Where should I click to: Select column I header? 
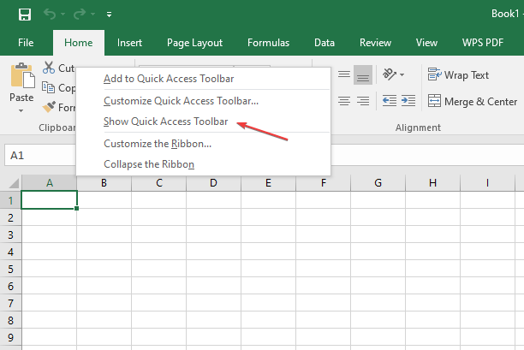click(487, 183)
